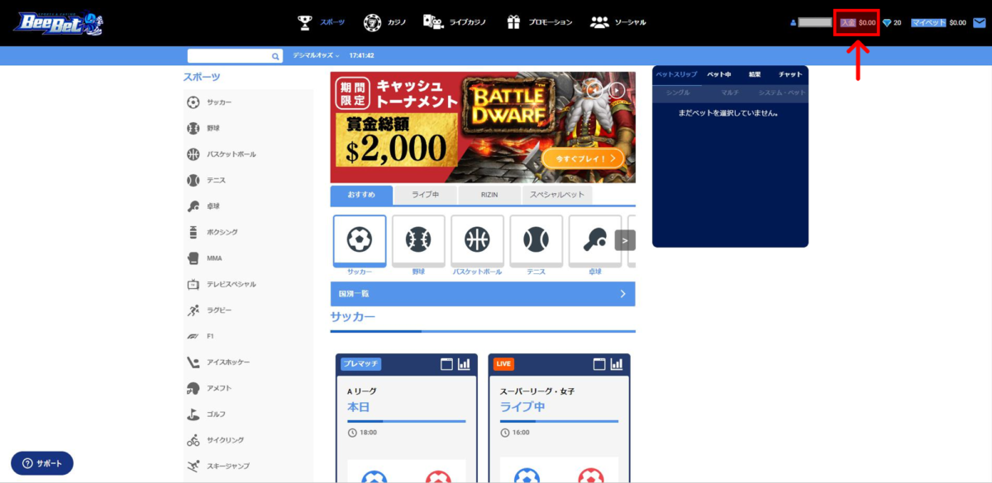Open the デシマルオッズ odds format dropdown
Image resolution: width=992 pixels, height=483 pixels.
click(x=316, y=56)
